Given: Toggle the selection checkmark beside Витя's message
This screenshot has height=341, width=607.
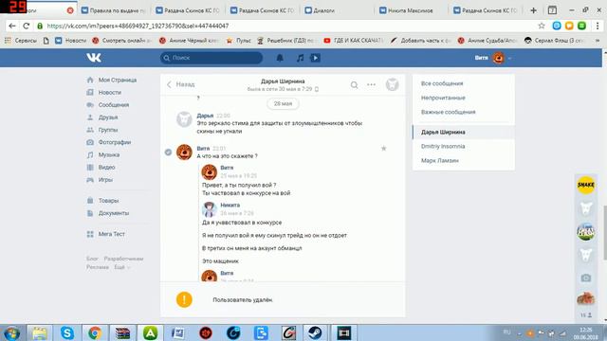Looking at the screenshot, I should tap(168, 153).
